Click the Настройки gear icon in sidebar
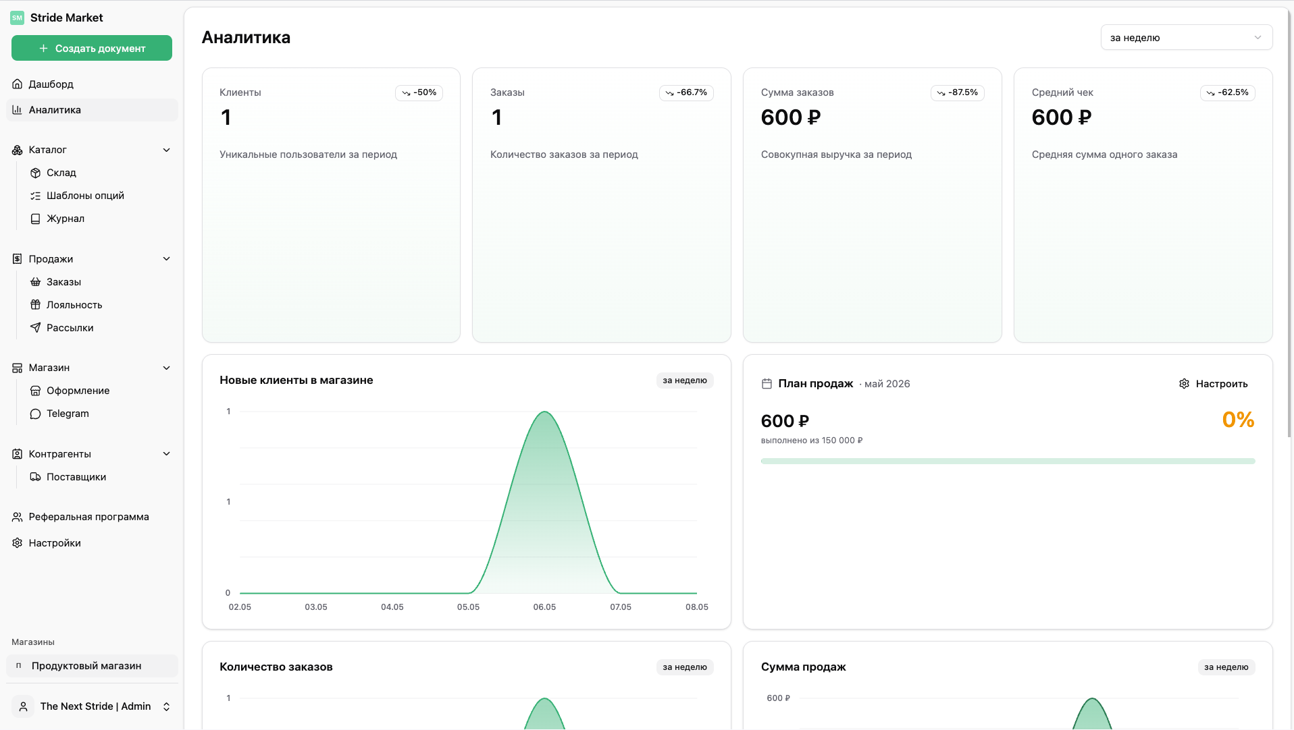This screenshot has height=730, width=1294. [18, 543]
